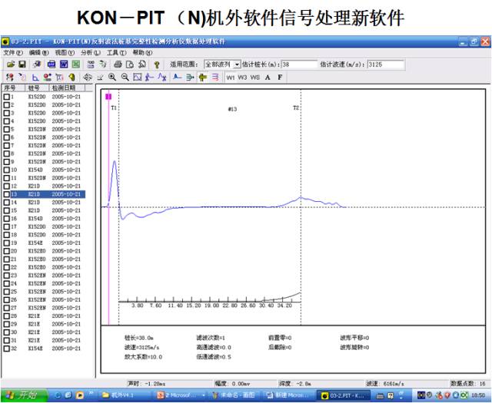The width and height of the screenshot is (492, 403).
Task: Click the F toolbar button
Action: (x=279, y=78)
